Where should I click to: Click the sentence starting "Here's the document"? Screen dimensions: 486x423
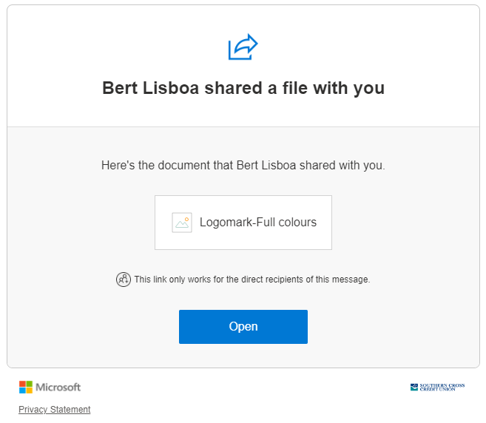(x=243, y=166)
